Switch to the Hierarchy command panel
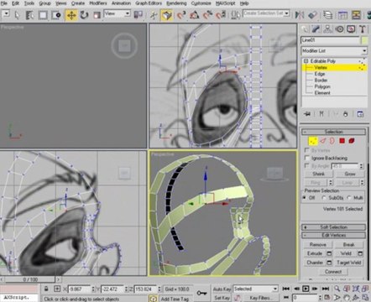The height and width of the screenshot is (302, 371). click(x=327, y=29)
